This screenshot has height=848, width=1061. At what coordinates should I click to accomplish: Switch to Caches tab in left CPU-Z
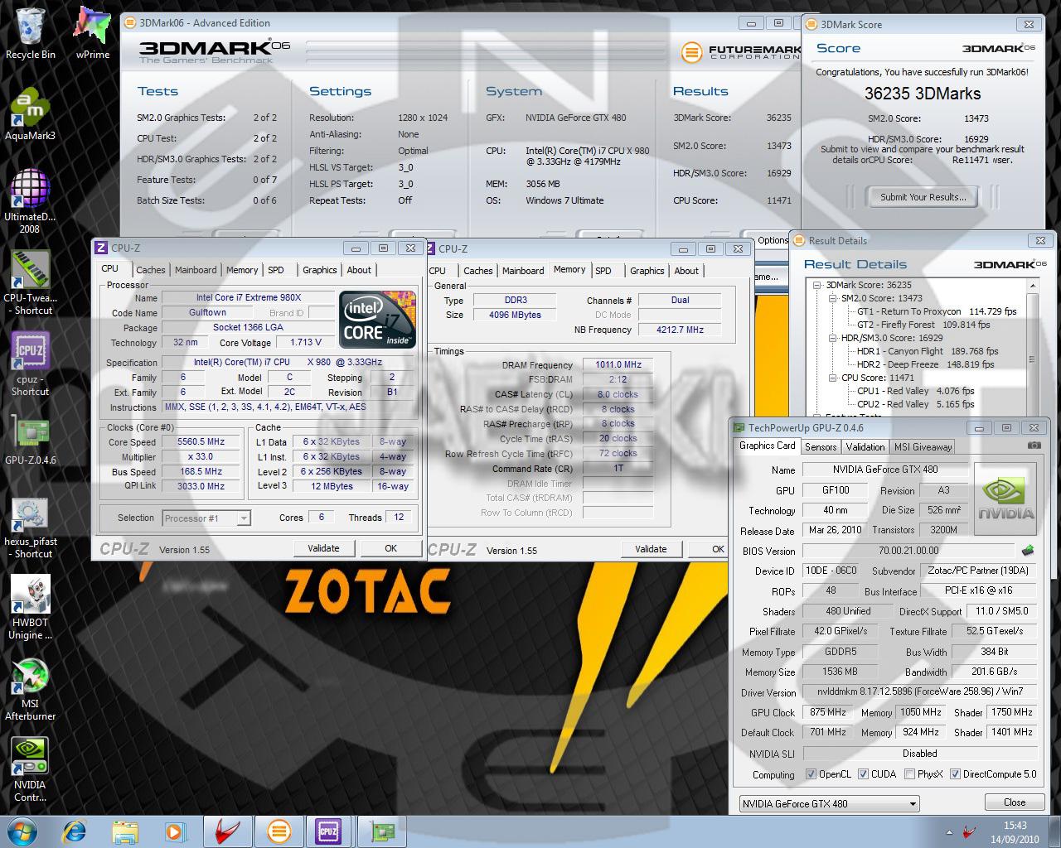(x=150, y=270)
